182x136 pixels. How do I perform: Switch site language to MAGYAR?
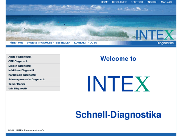166,2
